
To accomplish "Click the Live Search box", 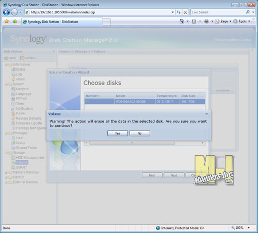I will click(218, 12).
